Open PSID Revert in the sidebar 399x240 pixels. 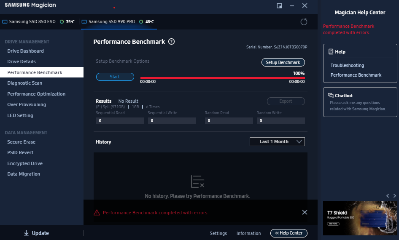(20, 153)
